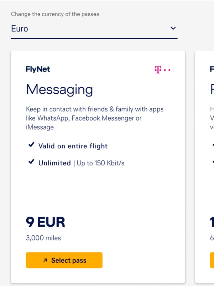Image resolution: width=214 pixels, height=286 pixels.
Task: Click the checkmark beside Unlimited
Action: [x=31, y=162]
